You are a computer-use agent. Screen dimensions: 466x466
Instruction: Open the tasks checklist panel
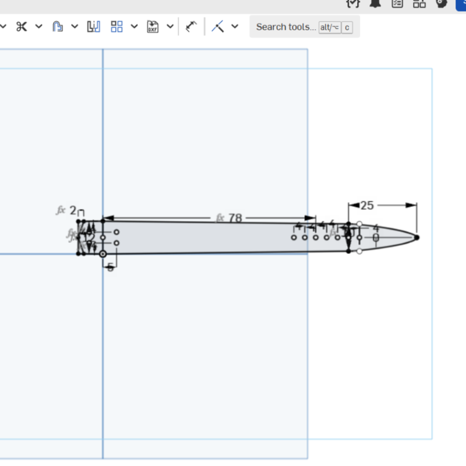pyautogui.click(x=397, y=4)
